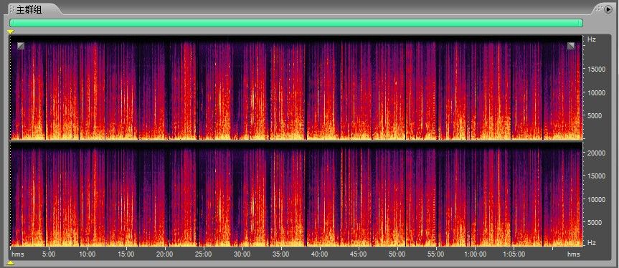Click the grip dots beside the 主群组 tab
This screenshot has height=268, width=619.
12,9
